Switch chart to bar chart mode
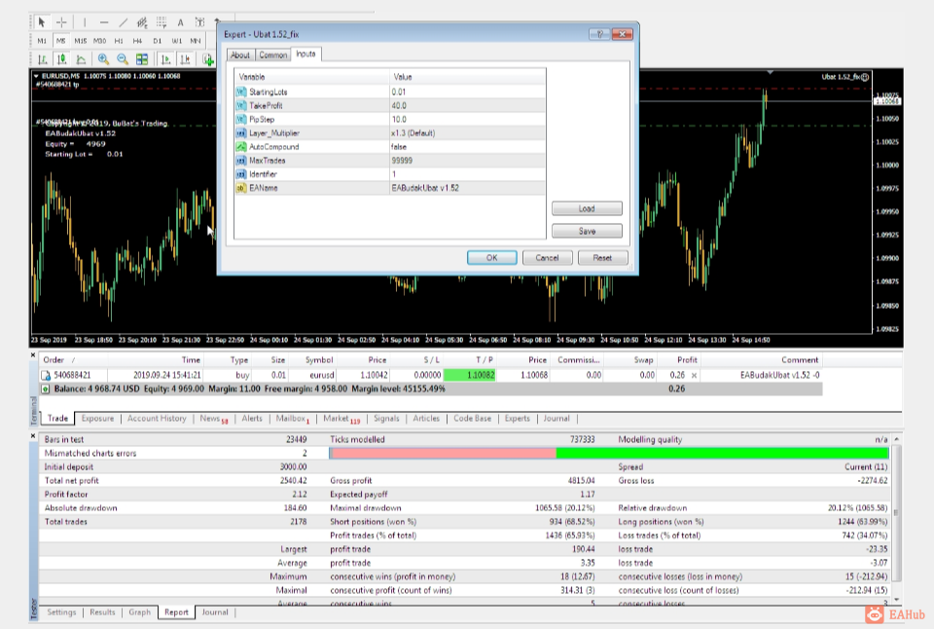This screenshot has width=934, height=629. coord(42,59)
